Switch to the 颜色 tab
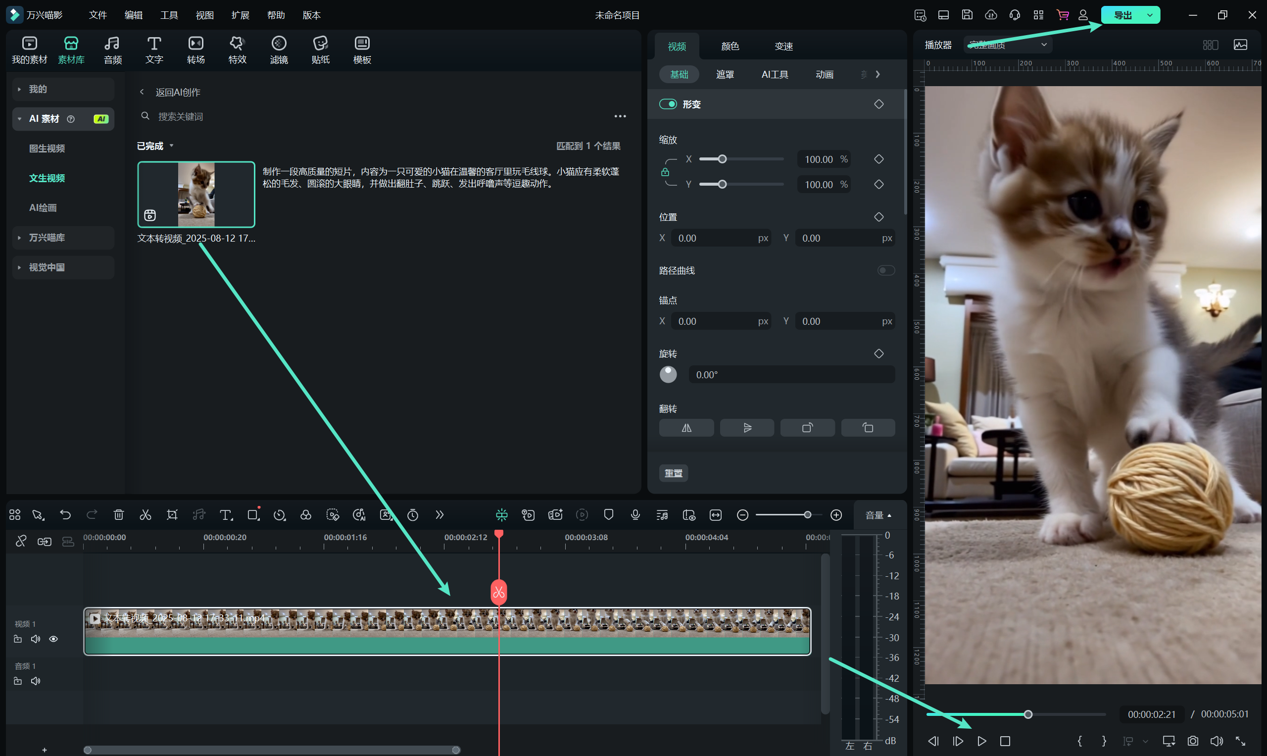The height and width of the screenshot is (756, 1267). [730, 47]
